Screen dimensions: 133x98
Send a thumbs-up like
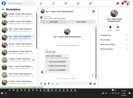pyautogui.click(x=95, y=84)
